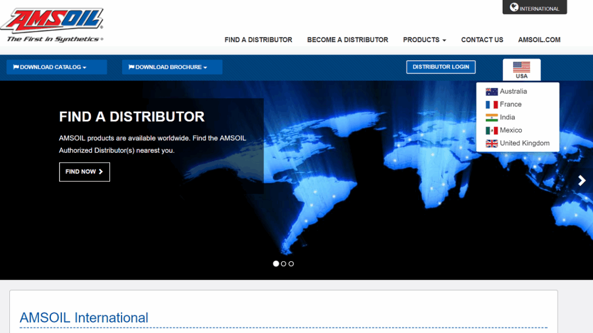
Task: Select the Mexico flag icon
Action: coord(490,129)
